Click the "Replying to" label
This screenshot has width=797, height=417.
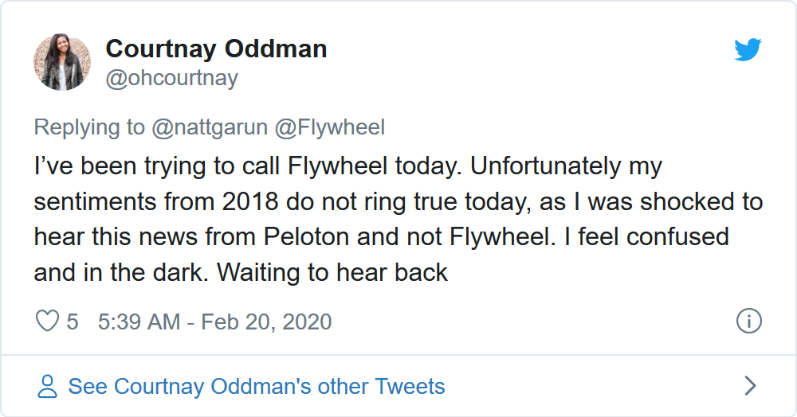point(89,127)
